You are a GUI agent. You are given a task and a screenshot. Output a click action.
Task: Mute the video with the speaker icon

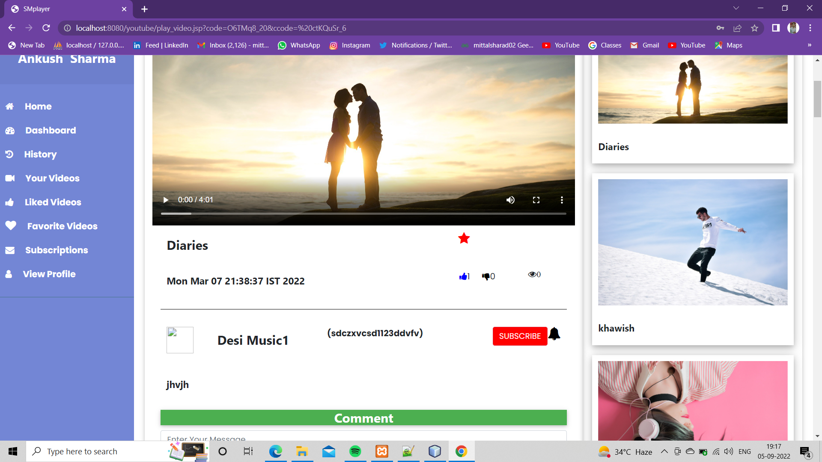510,200
